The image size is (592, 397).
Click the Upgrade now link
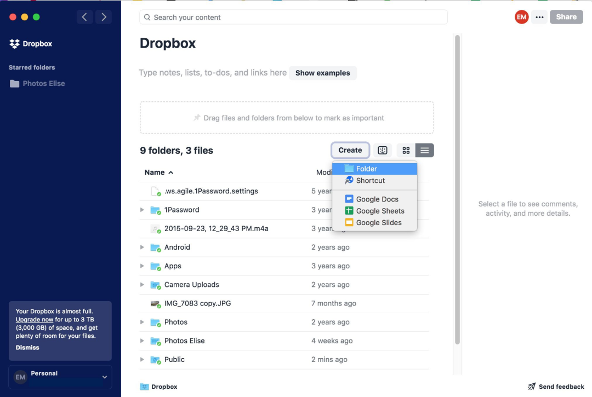pos(35,319)
